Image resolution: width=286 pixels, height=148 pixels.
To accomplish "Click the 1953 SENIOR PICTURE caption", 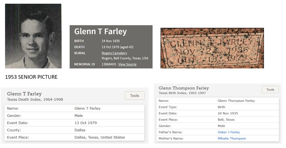I will pyautogui.click(x=31, y=77).
